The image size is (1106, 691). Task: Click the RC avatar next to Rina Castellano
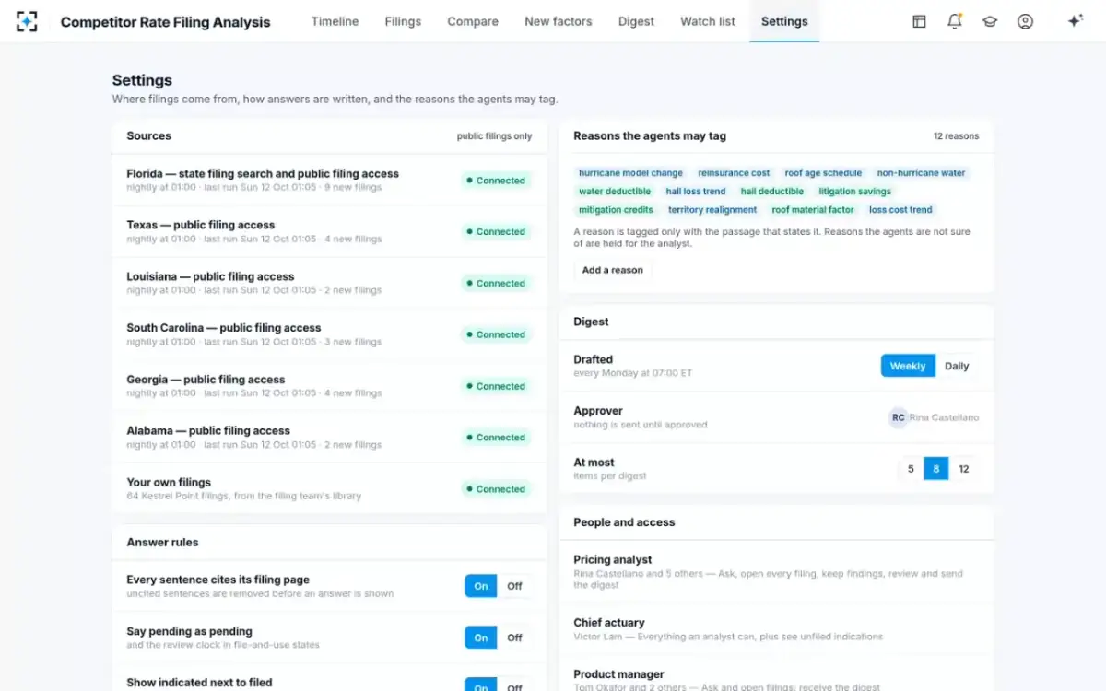click(898, 417)
